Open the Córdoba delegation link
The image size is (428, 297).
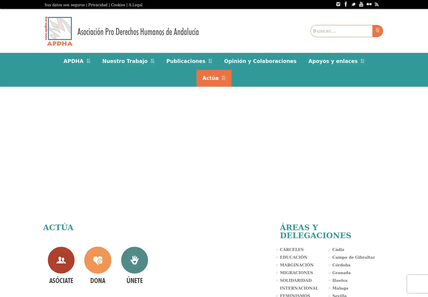[x=341, y=265]
